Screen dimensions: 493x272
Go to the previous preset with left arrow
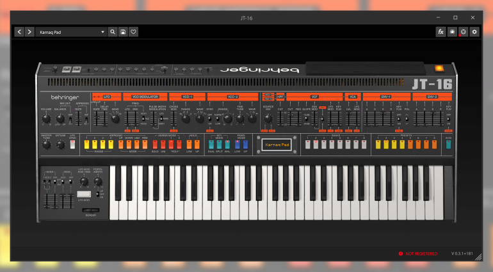pos(19,32)
